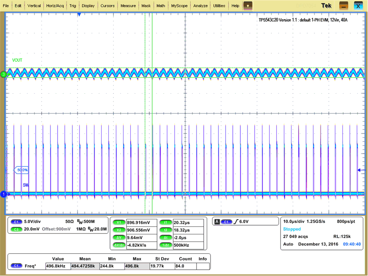
Task: Select the C3 channel badge showing 20.0mV
Action: (16, 229)
